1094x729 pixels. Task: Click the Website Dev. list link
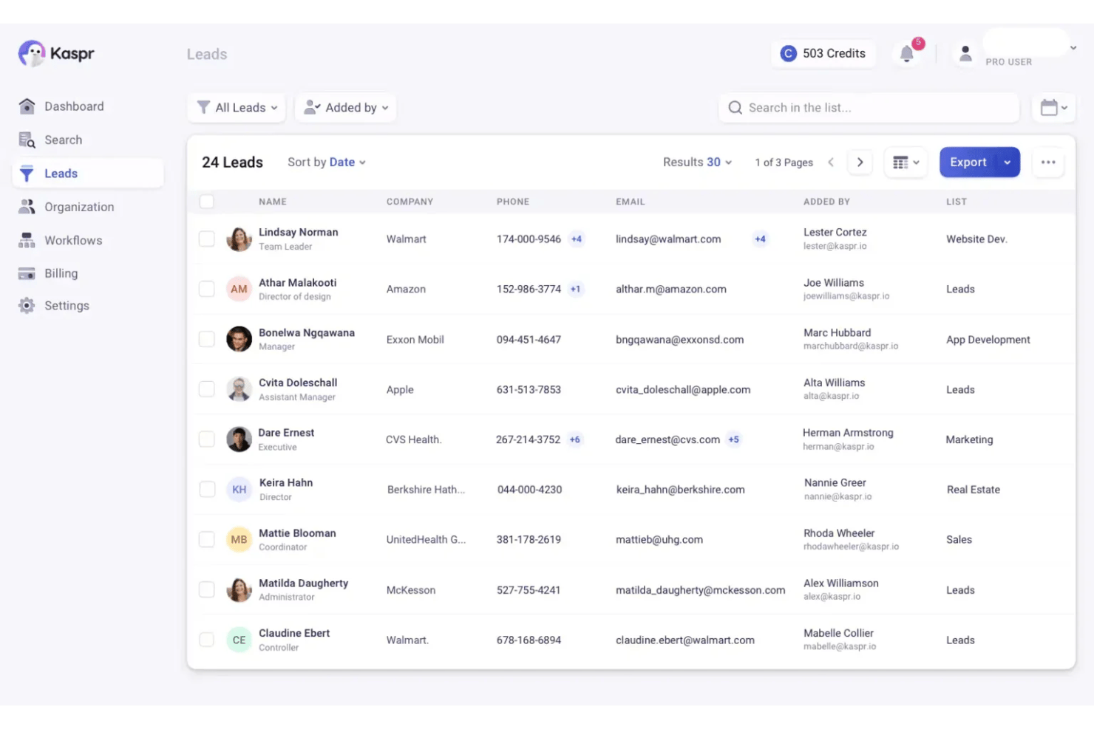(976, 239)
